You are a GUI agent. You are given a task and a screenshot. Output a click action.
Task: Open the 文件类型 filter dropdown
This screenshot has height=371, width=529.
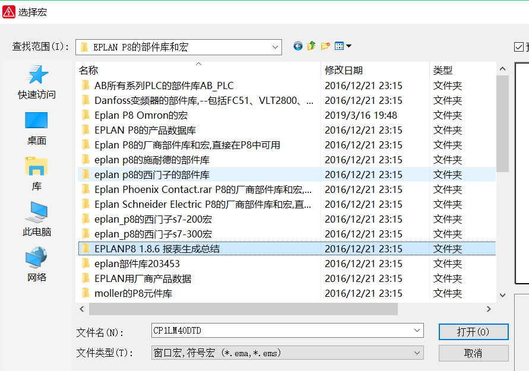coord(417,353)
